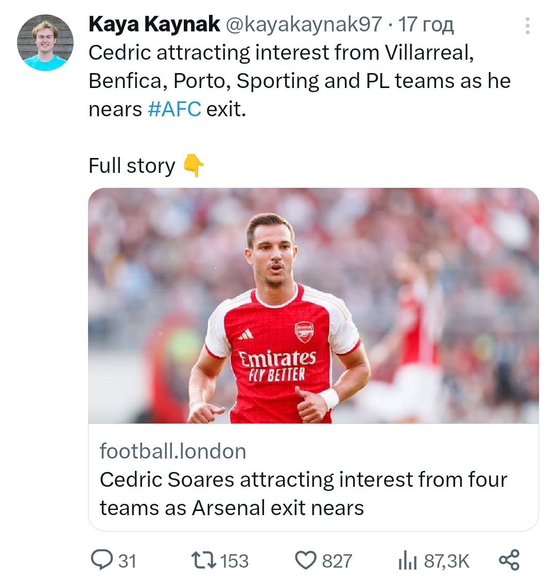Open the view analytics bar chart icon
This screenshot has height=581, width=556.
pyautogui.click(x=408, y=560)
